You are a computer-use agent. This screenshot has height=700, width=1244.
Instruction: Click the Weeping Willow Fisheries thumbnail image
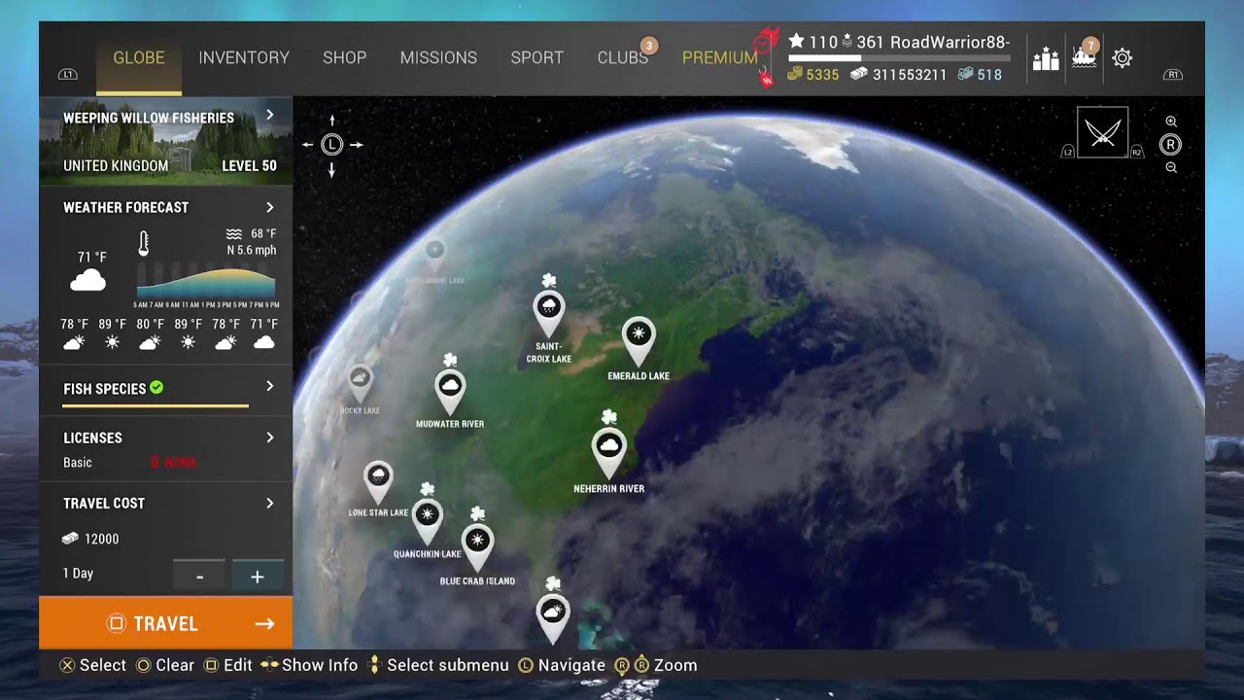tap(165, 141)
